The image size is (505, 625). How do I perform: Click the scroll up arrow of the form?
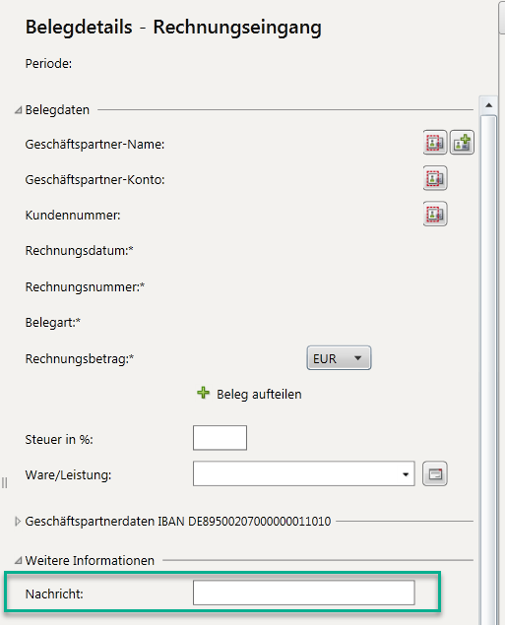tap(488, 105)
